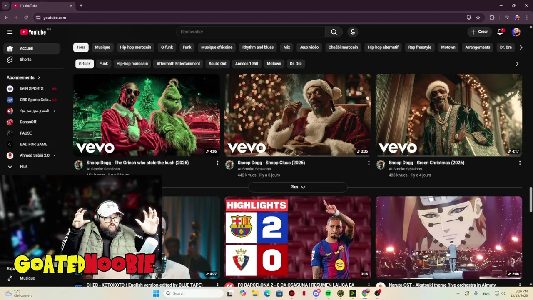Open AI Smoke Sessions avatar by Green Christmas
Screen dimensions: 533x300
(x=381, y=165)
